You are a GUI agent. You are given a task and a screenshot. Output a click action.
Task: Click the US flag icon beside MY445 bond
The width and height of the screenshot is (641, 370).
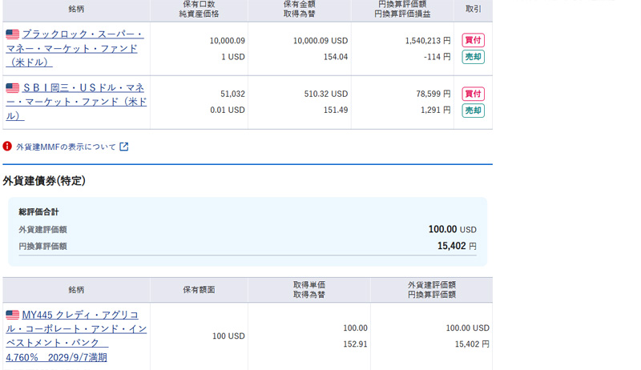coord(12,315)
